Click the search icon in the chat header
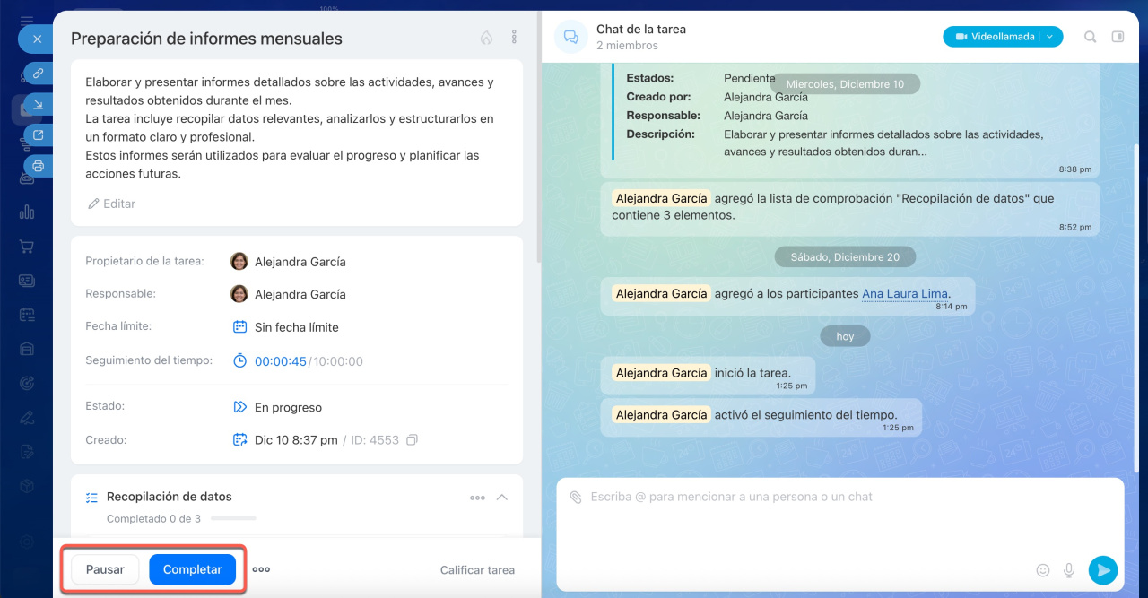This screenshot has width=1148, height=598. [x=1091, y=37]
